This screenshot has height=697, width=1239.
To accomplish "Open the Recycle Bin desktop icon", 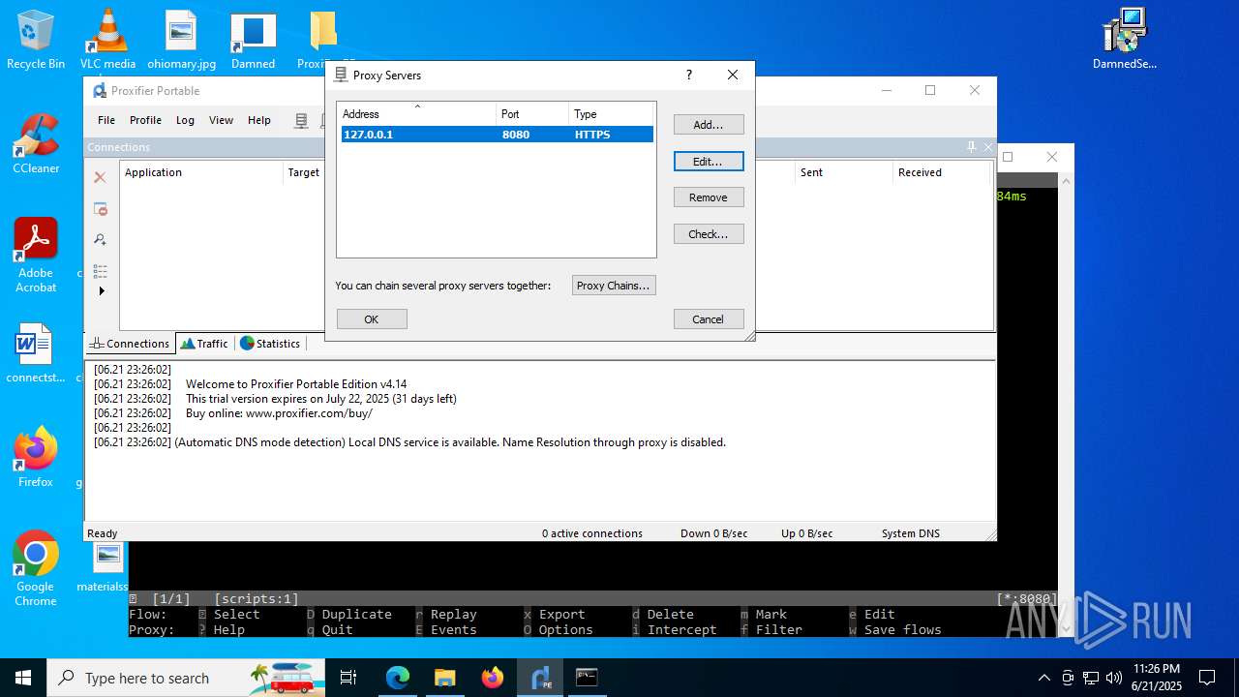I will click(36, 39).
